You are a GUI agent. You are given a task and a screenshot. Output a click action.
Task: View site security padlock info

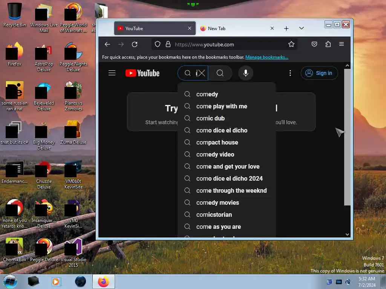pos(168,44)
